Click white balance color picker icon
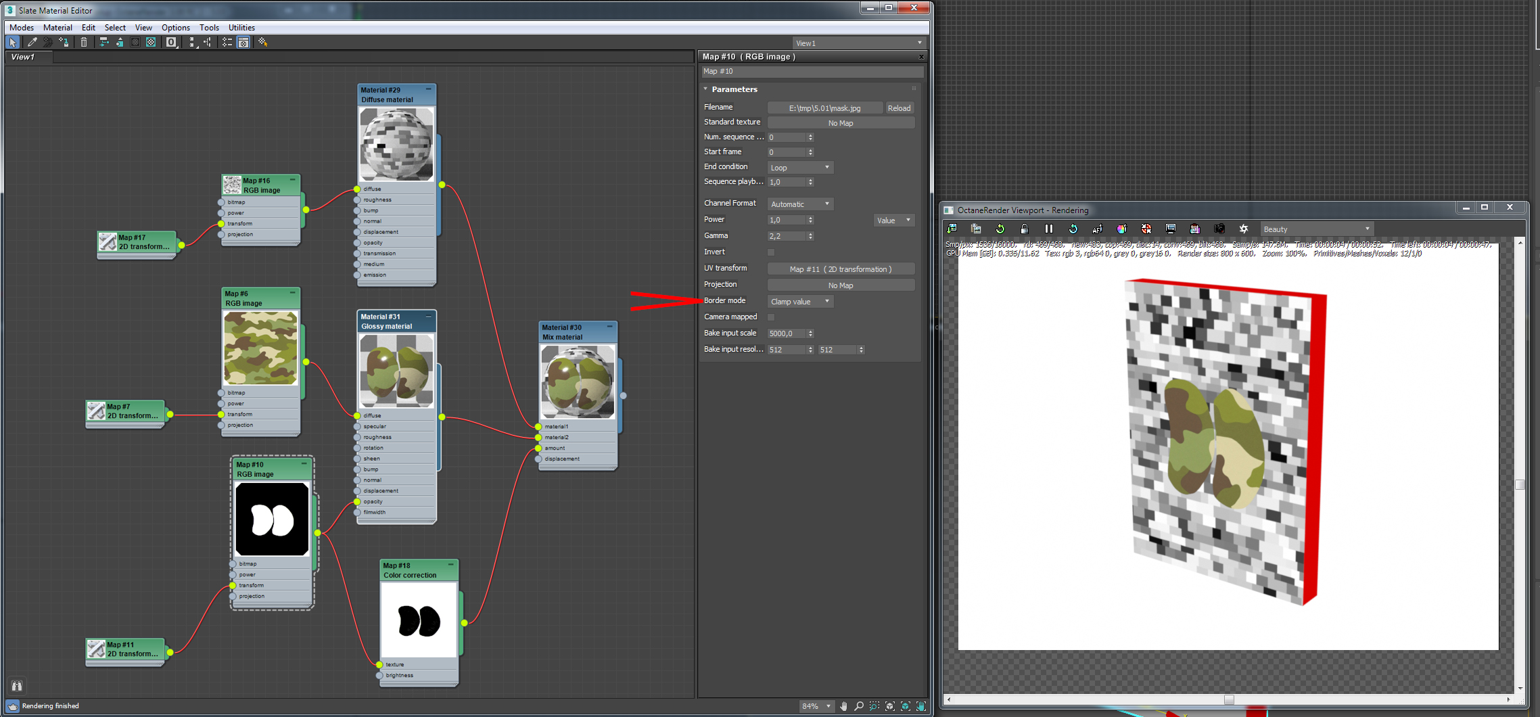The height and width of the screenshot is (717, 1540). click(1122, 229)
